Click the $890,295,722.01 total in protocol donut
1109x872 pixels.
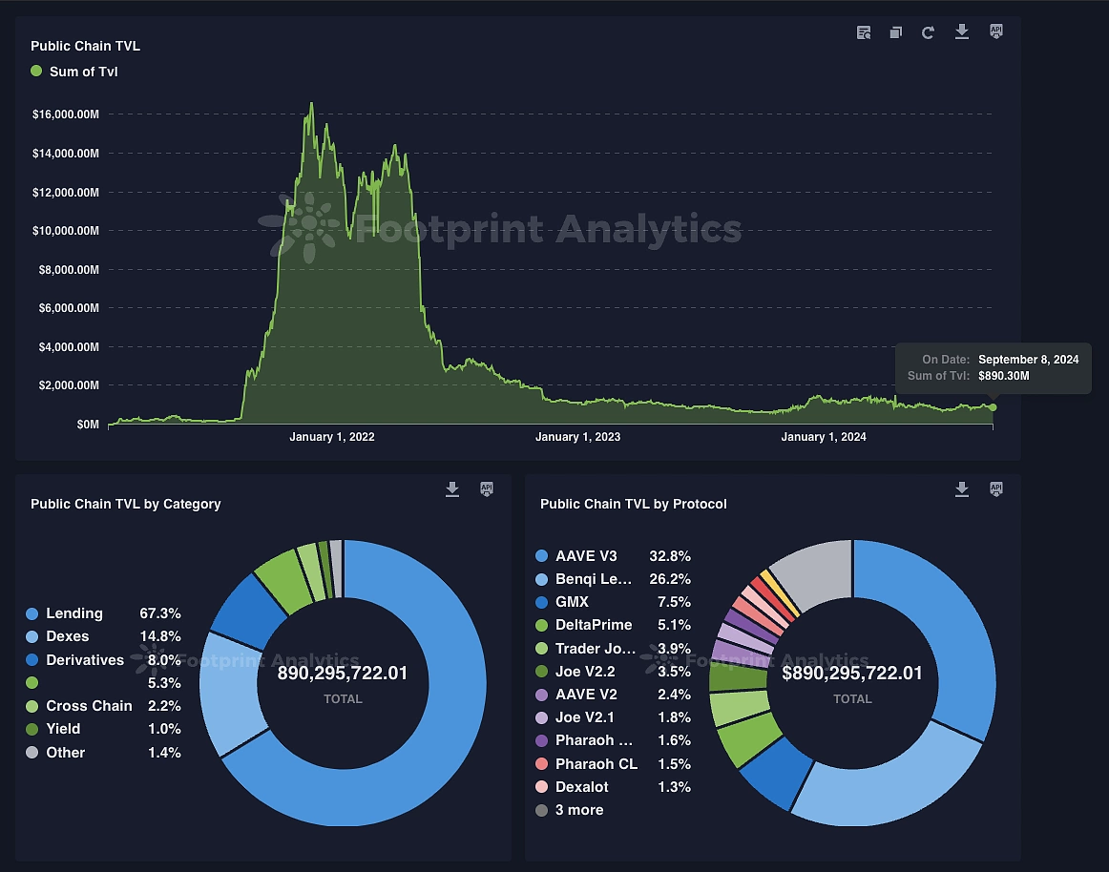coord(852,674)
